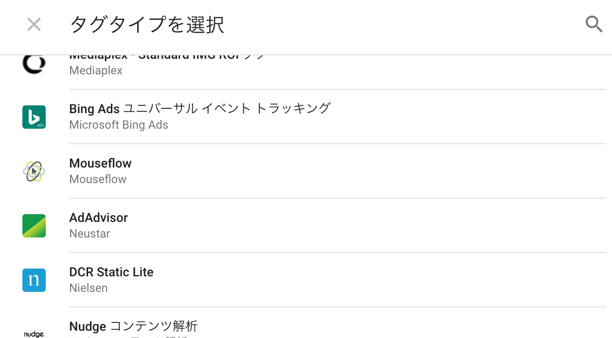The image size is (612, 338).
Task: Click the Neustar vendor subtitle
Action: click(90, 234)
